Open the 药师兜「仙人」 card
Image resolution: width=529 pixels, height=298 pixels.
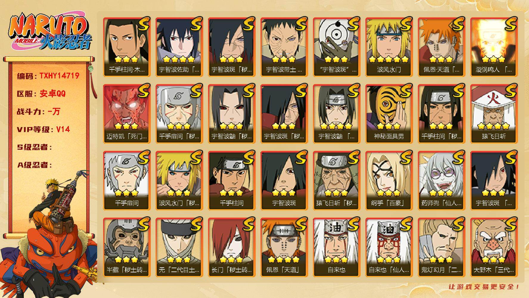point(441,181)
